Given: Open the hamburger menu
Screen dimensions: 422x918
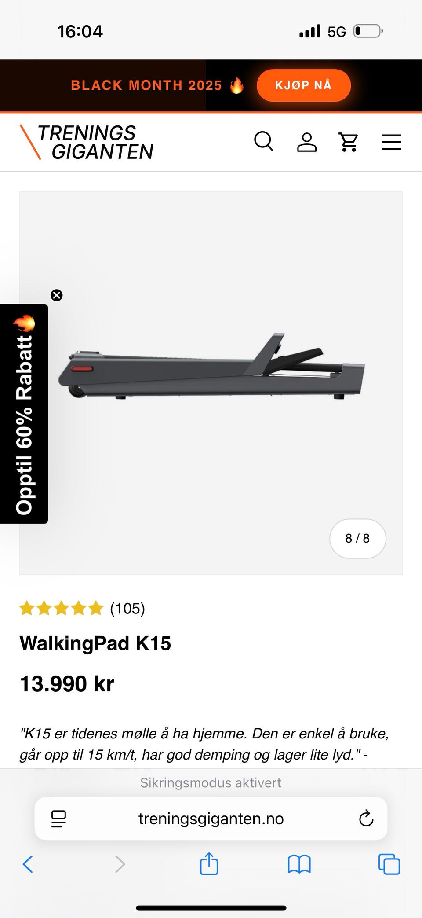Looking at the screenshot, I should [391, 142].
